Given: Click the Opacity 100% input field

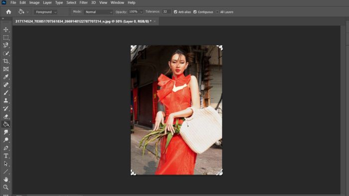Looking at the screenshot, I should pyautogui.click(x=133, y=12).
